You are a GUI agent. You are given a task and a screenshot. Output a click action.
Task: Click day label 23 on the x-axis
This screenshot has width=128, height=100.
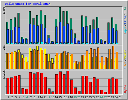(x=90, y=97)
